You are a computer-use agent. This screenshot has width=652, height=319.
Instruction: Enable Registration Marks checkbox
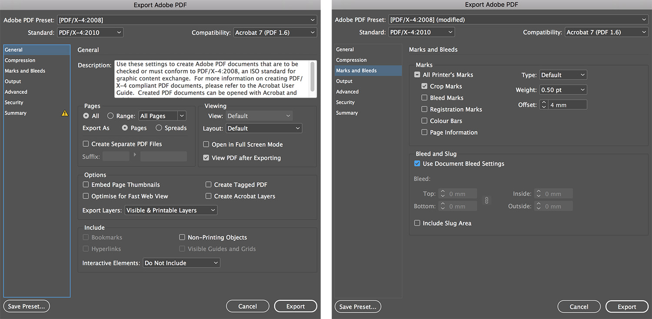point(424,109)
